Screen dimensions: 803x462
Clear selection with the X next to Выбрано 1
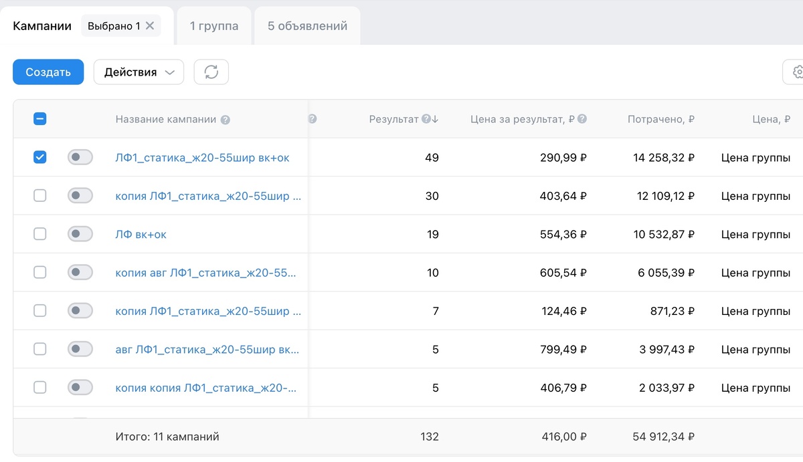click(150, 26)
